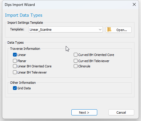Enable Curved BH Televiewer checkbox
This screenshot has width=141, height=121.
(75, 61)
